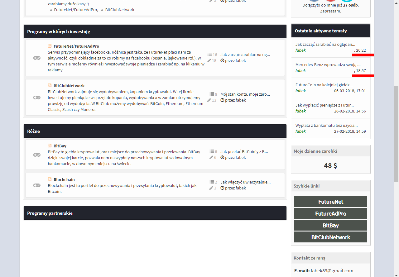Click the FutureNet quick link button
Viewport: 399px width, 277px height.
331,202
